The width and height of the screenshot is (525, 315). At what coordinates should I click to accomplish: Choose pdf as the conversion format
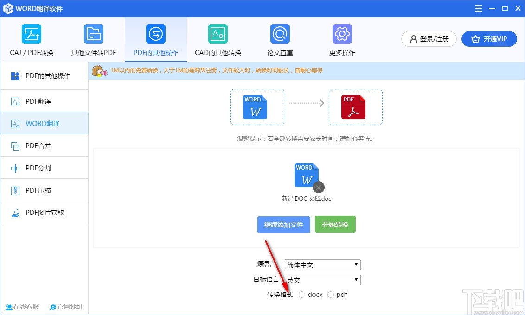tap(331, 295)
